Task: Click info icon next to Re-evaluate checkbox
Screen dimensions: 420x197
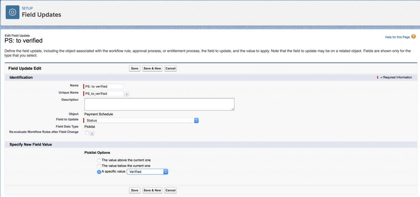Action: (92, 133)
